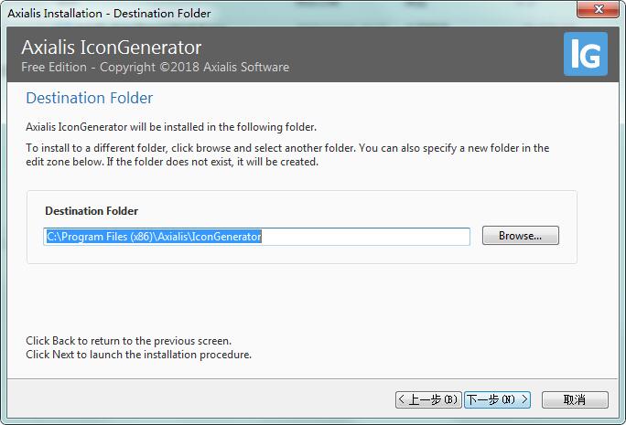The height and width of the screenshot is (425, 626).
Task: Click "Click Next to launch the installation procedure."
Action: tap(138, 355)
